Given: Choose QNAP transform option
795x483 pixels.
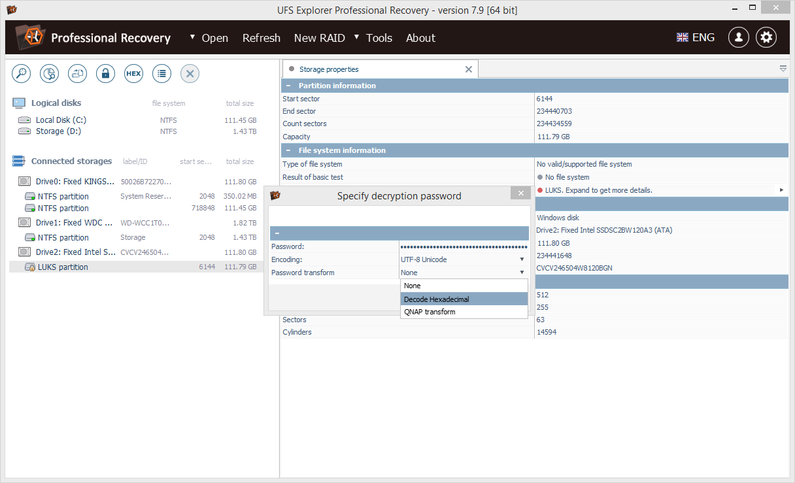Looking at the screenshot, I should tap(464, 312).
